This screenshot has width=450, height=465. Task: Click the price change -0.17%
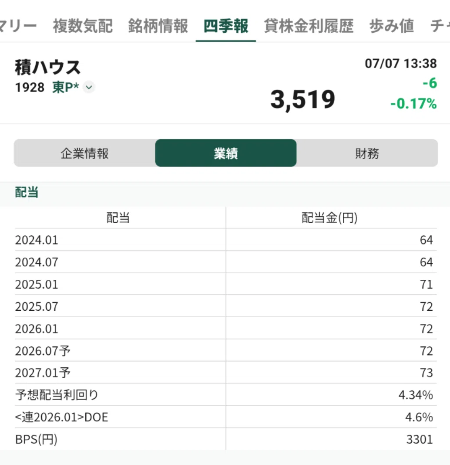(413, 104)
